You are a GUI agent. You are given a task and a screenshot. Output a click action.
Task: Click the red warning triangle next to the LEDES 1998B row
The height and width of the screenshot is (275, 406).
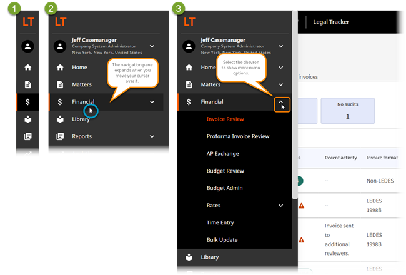302,205
